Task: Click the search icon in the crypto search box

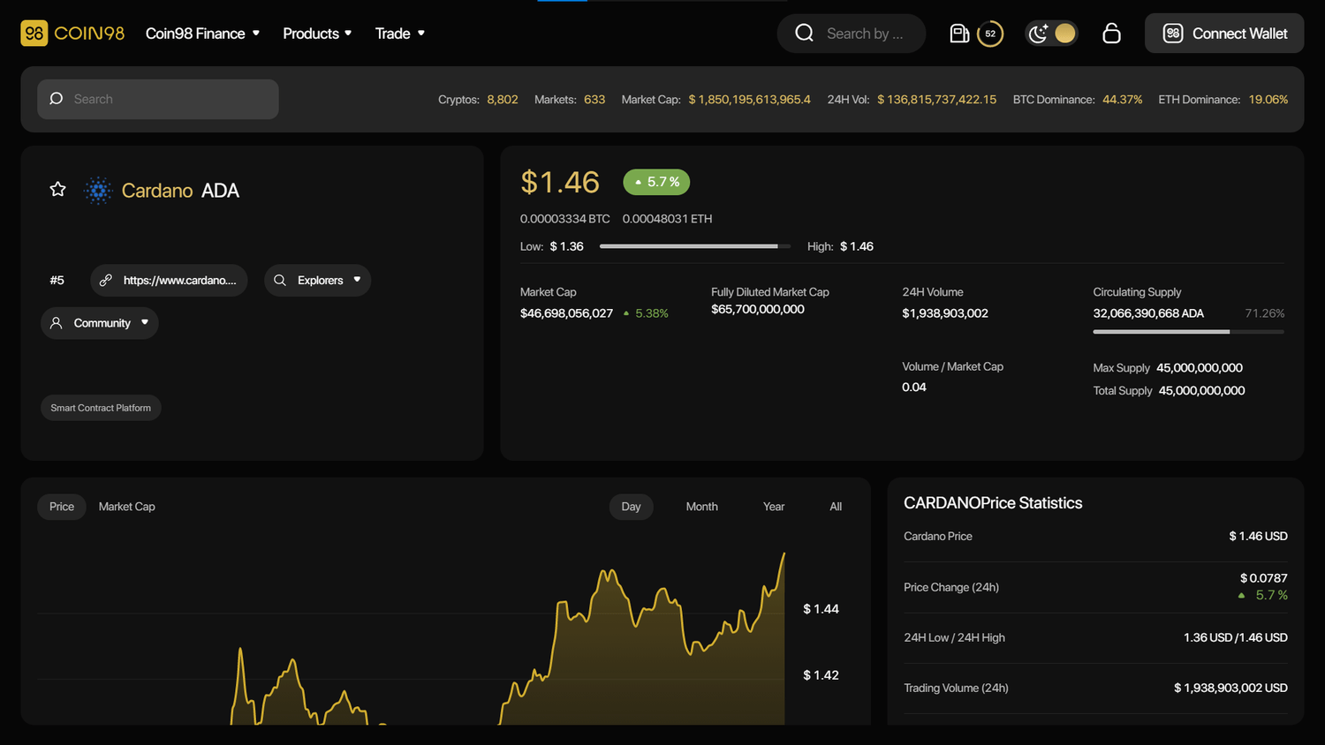Action: click(x=56, y=99)
